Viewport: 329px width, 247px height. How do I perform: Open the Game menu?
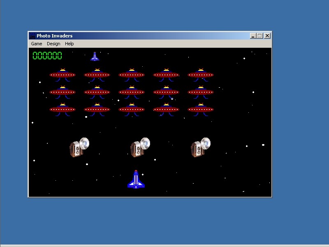[x=37, y=44]
